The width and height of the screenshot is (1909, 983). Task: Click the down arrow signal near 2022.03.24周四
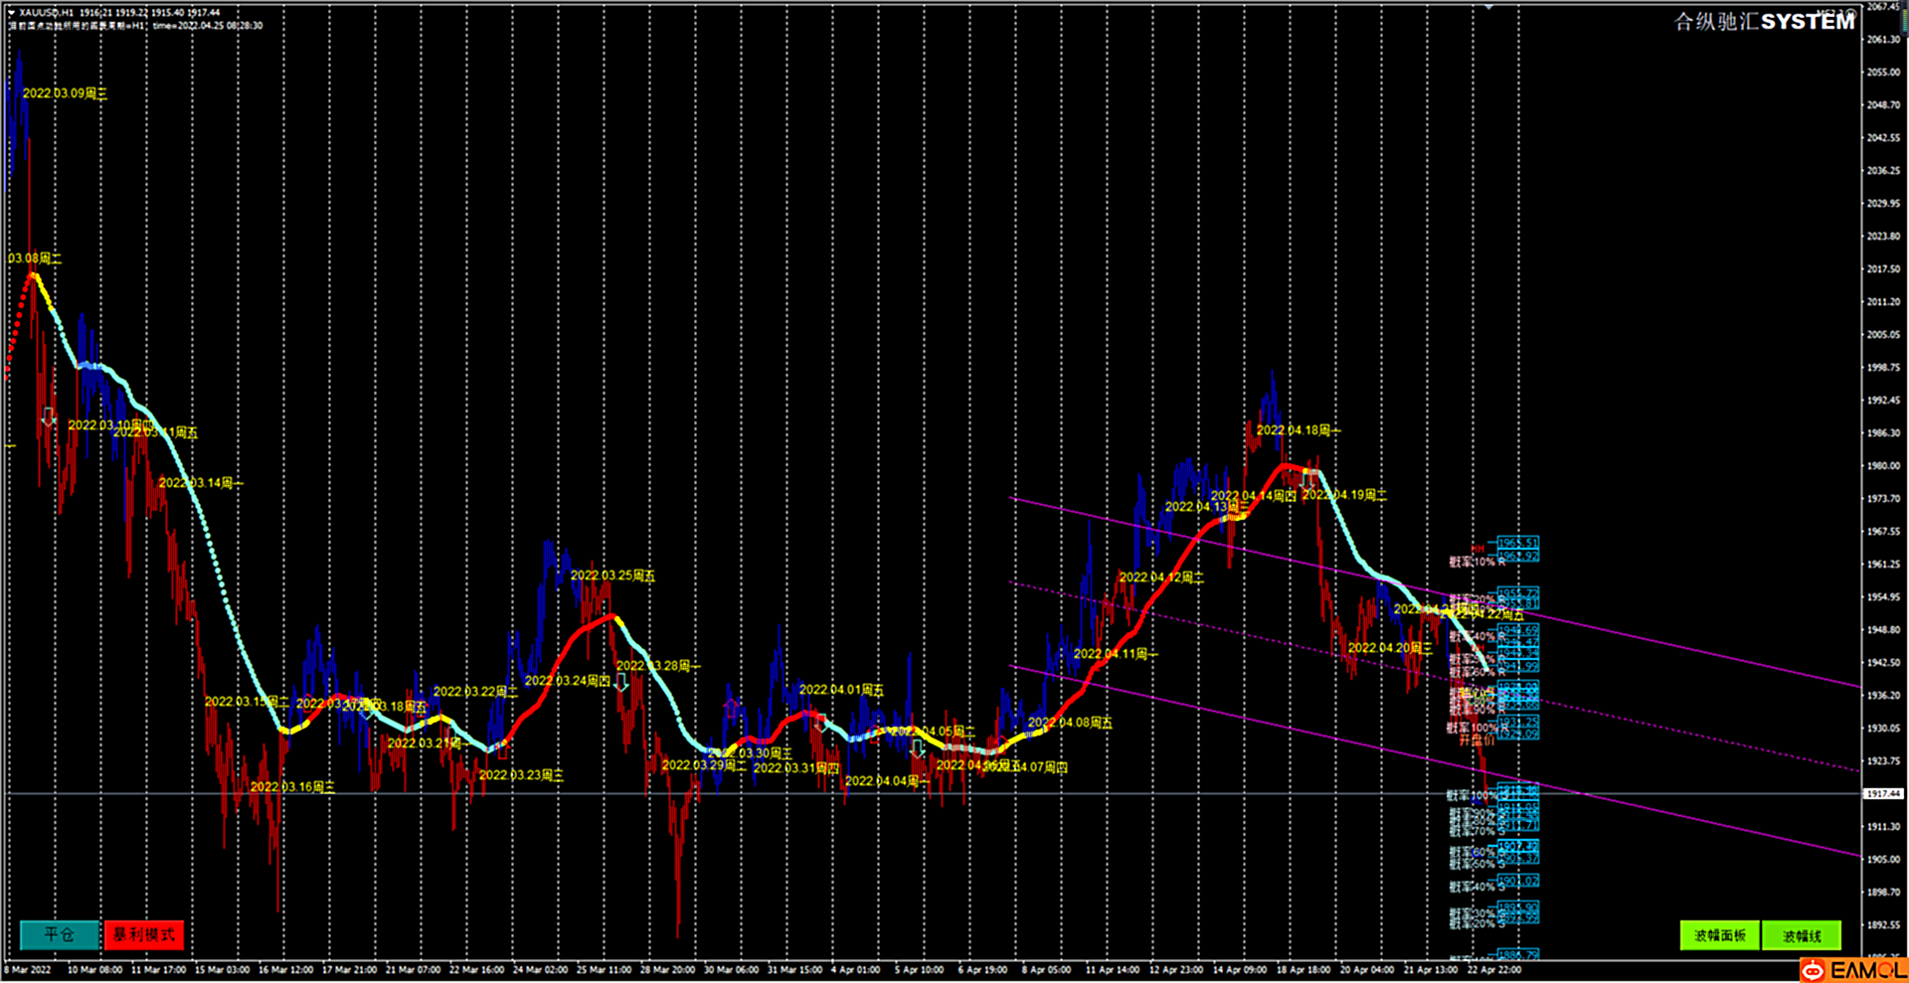point(621,682)
